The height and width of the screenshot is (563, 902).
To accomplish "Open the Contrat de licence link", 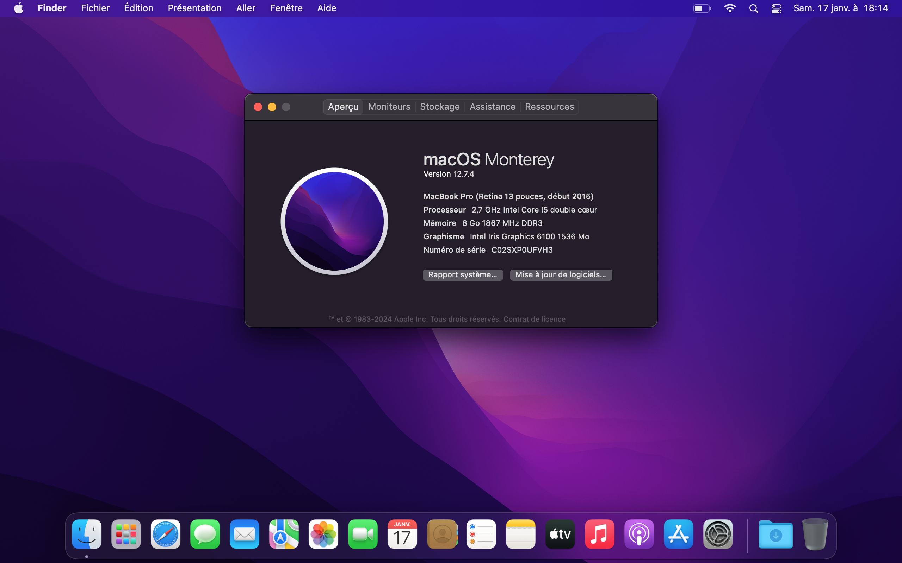I will [x=534, y=319].
